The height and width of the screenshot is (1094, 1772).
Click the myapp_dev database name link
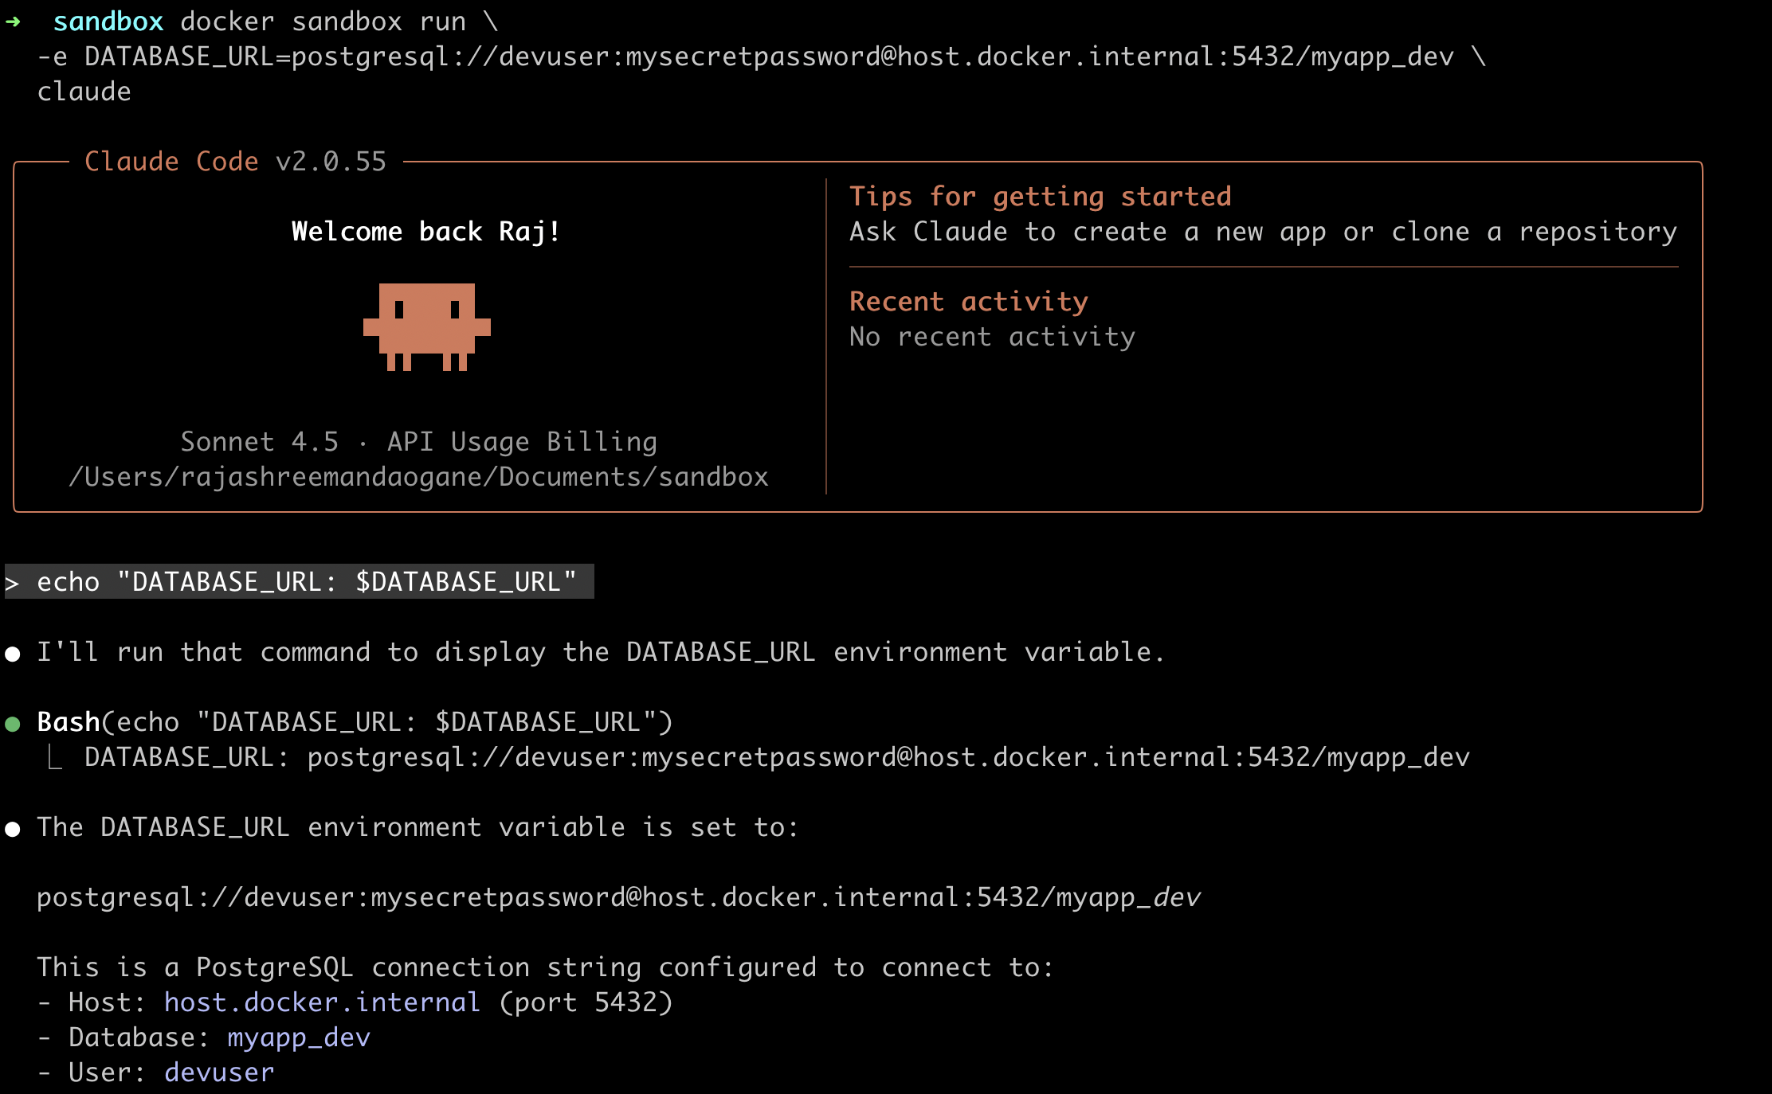click(x=299, y=1037)
